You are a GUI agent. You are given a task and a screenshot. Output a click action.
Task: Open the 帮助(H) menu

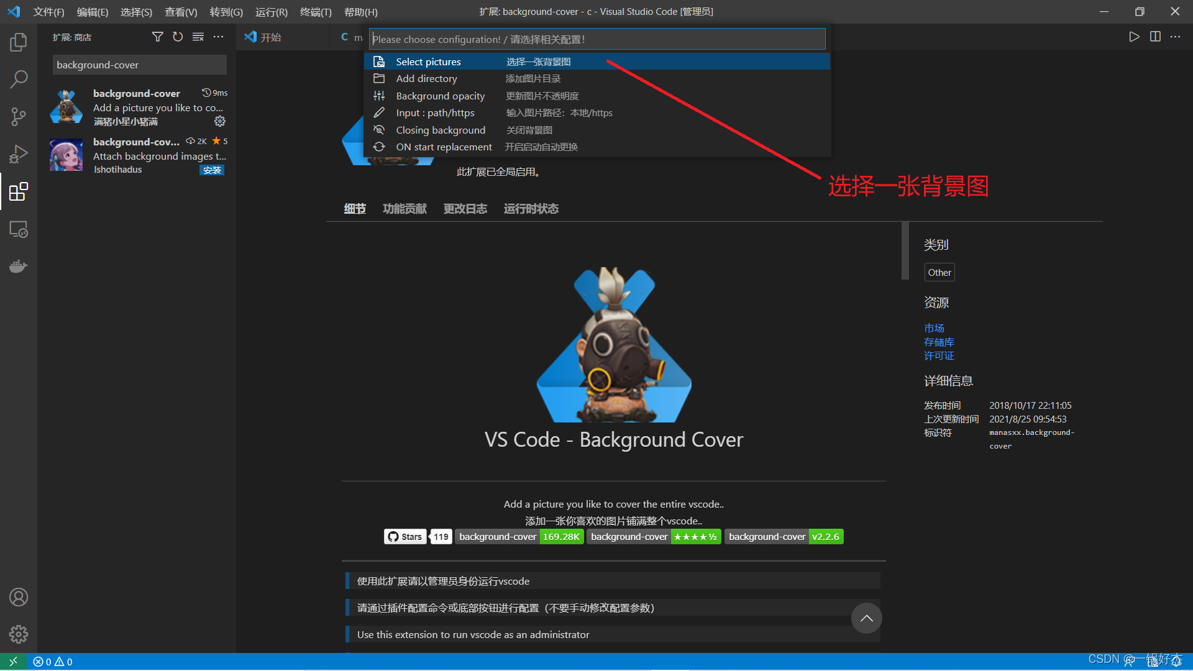pyautogui.click(x=360, y=12)
